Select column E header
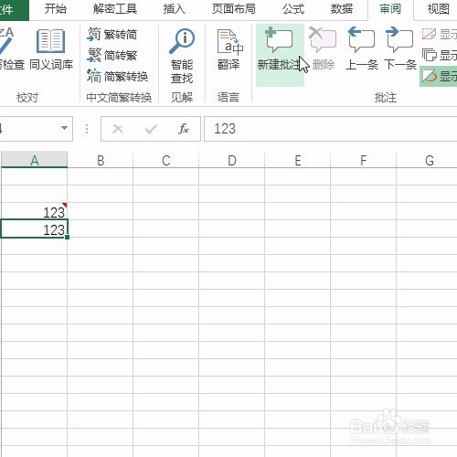Viewport: 457px width, 457px height. pos(298,160)
